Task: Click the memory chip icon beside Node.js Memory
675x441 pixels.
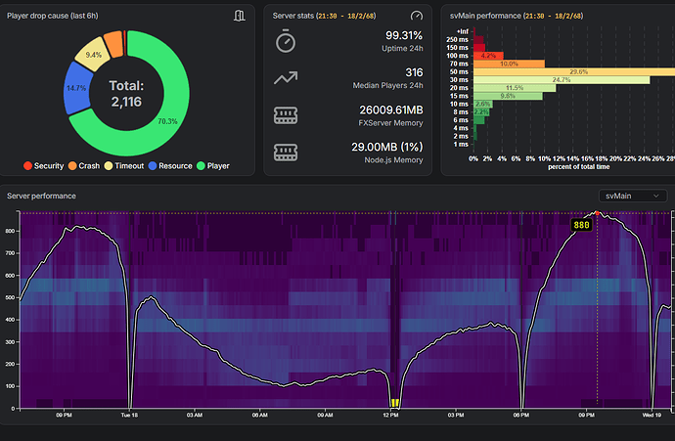Action: (286, 153)
